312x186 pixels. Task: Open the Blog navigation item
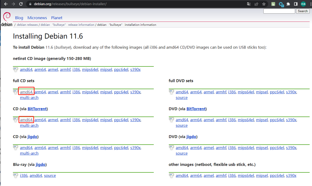19,18
